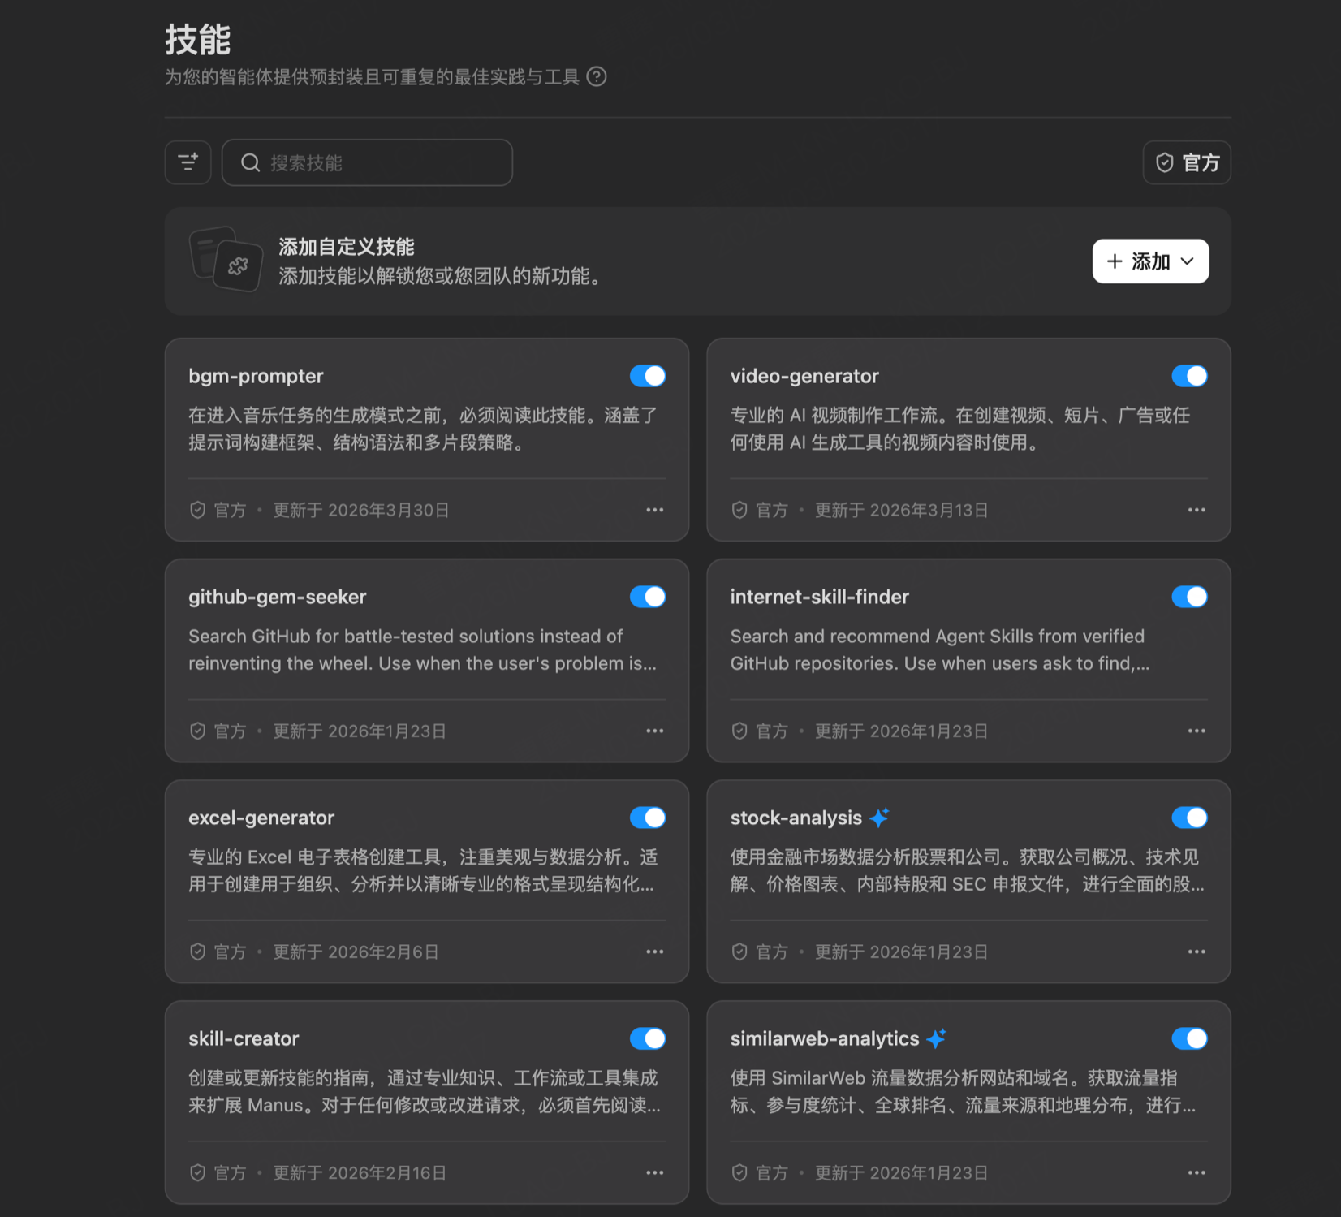Click the 官方 filter button
1341x1217 pixels.
1187,162
